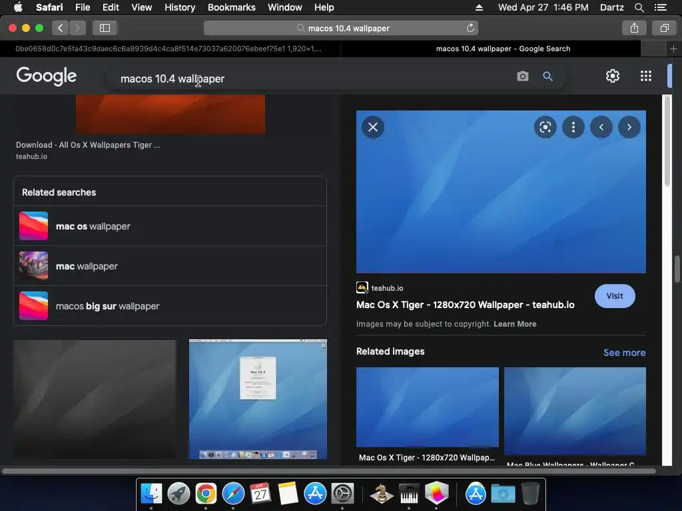
Task: Open the preview's three-dot more menu
Action: [573, 127]
